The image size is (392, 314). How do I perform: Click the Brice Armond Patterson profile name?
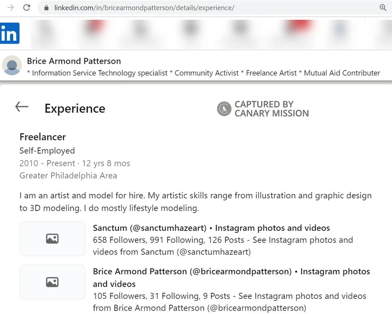pos(74,61)
